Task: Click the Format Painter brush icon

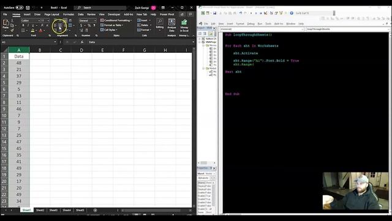Action: pos(12,30)
